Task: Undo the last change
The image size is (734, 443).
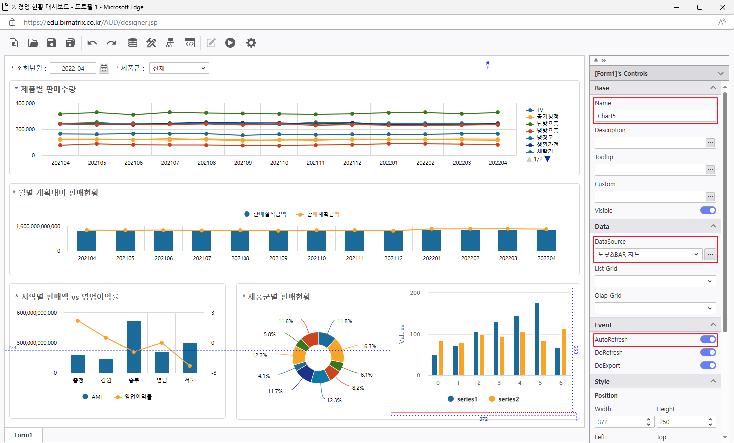Action: coord(92,43)
